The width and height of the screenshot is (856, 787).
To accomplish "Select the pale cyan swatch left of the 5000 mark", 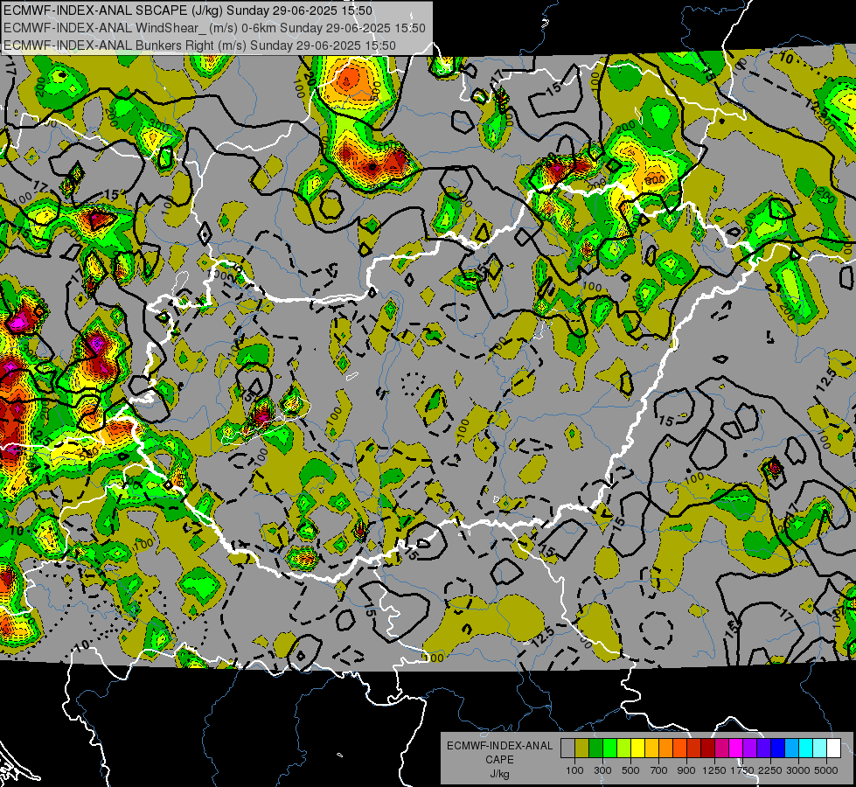I will click(820, 749).
